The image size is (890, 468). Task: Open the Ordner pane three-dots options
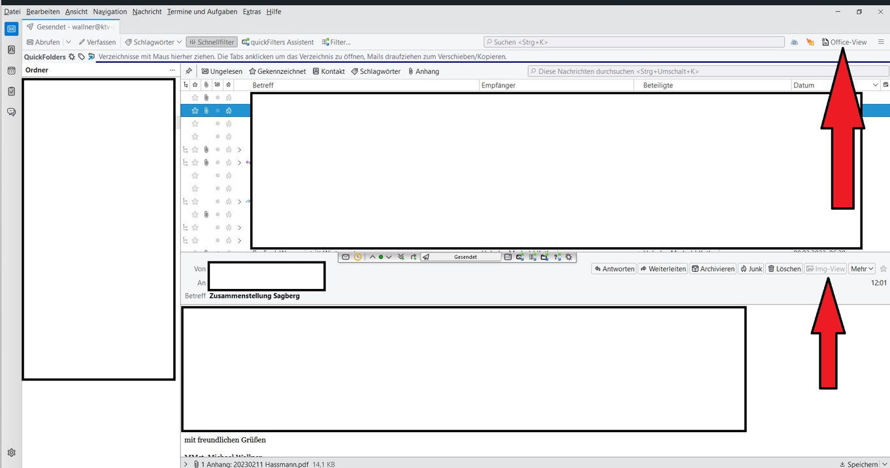point(172,70)
